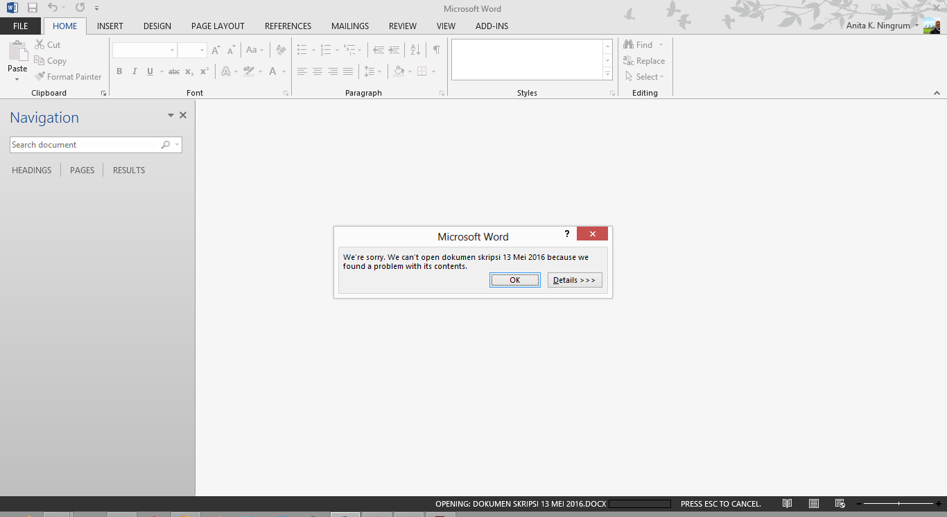Screen dimensions: 947x517
Task: Click OK in the Microsoft Word dialog
Action: (515, 280)
